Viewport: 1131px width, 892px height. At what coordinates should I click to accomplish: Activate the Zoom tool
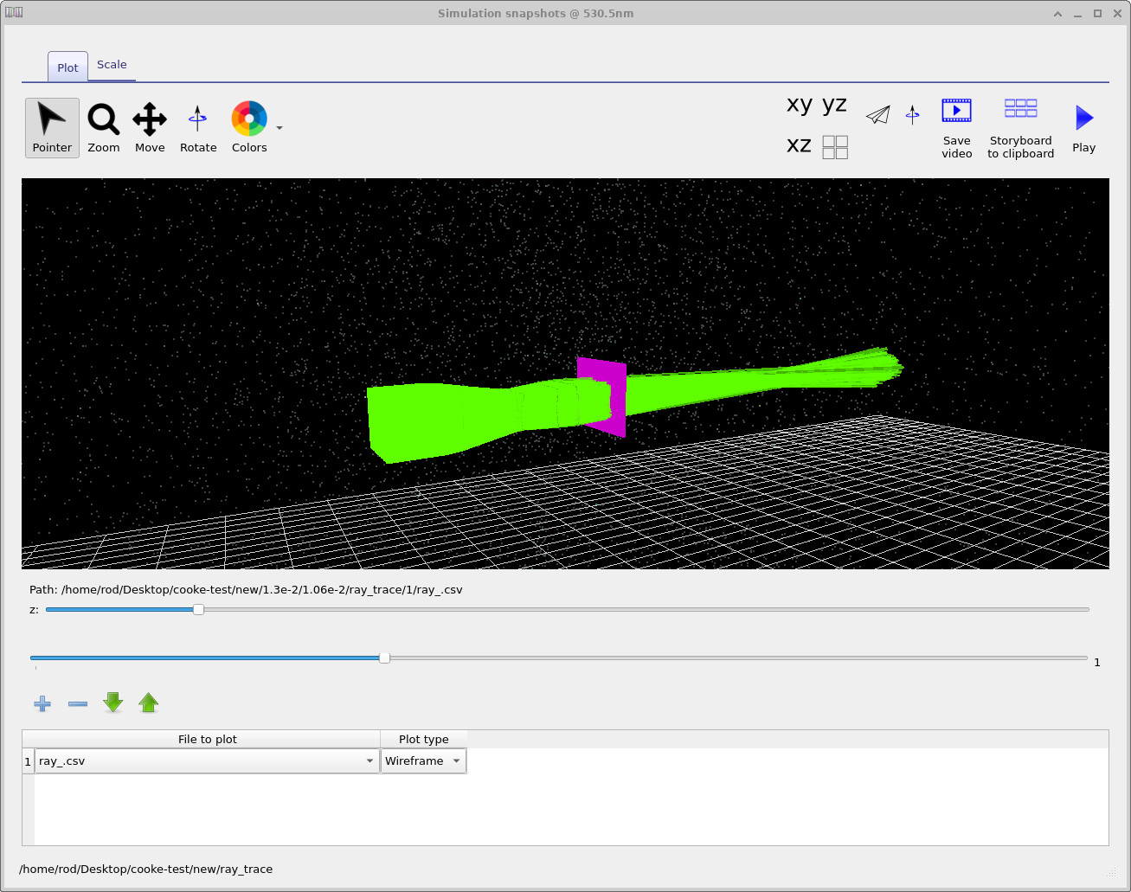coord(103,127)
